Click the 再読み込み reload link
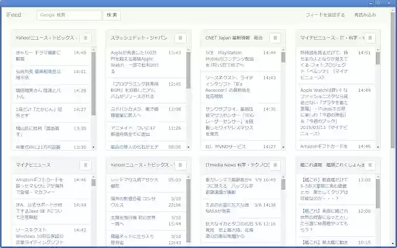 pyautogui.click(x=365, y=15)
